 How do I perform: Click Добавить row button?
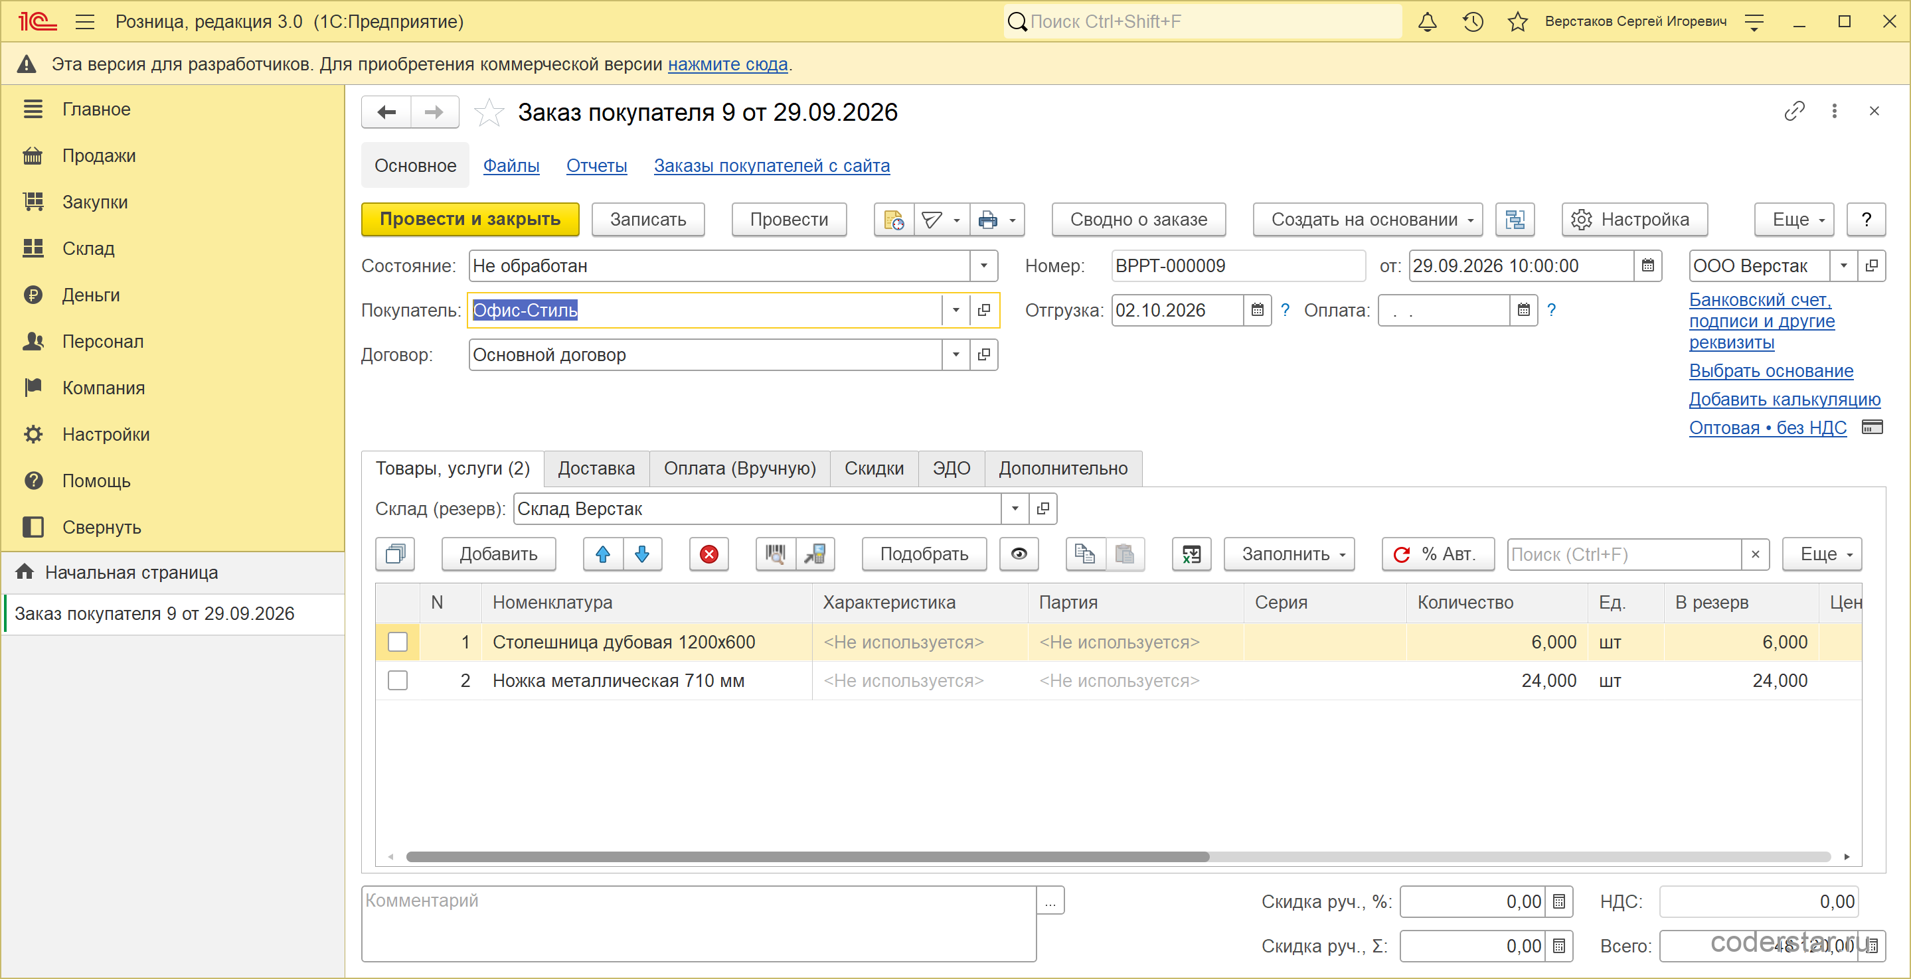(499, 554)
